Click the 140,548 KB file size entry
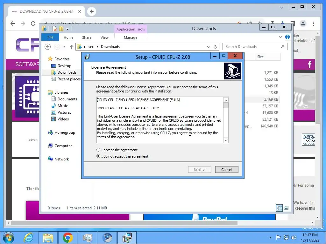326x244 pixels. 269,126
